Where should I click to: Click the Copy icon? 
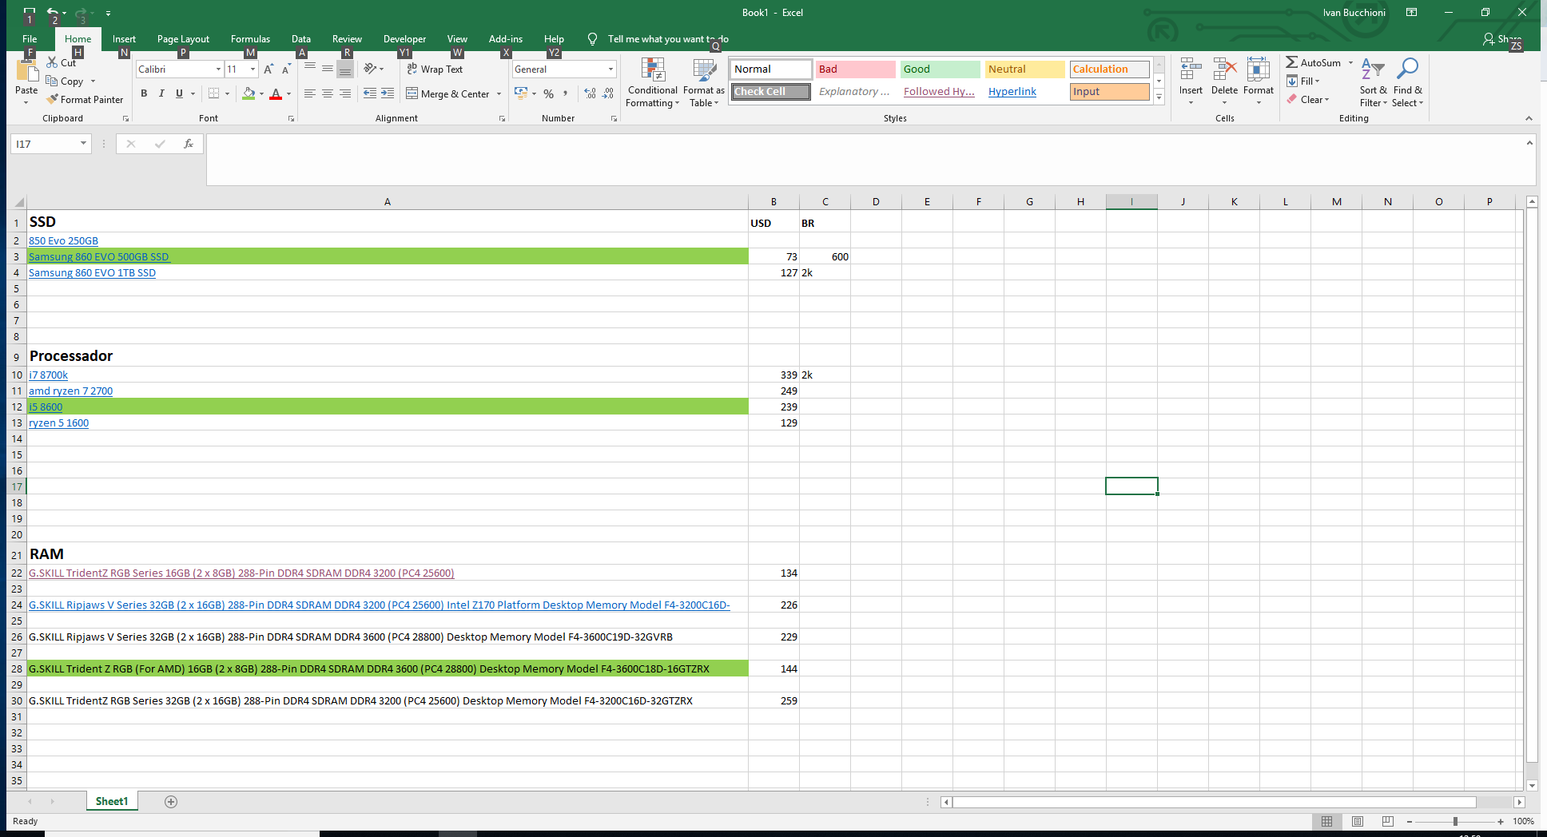pyautogui.click(x=52, y=81)
